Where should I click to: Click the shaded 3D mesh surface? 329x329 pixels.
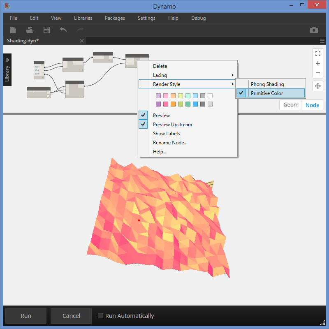[158, 218]
